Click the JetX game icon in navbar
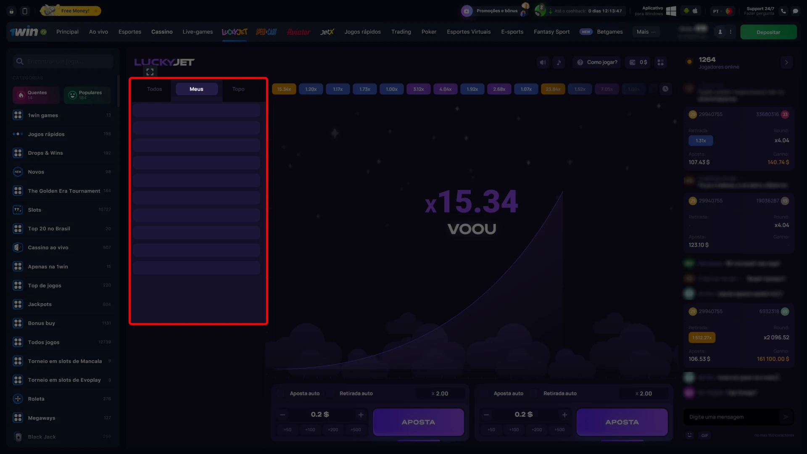 pyautogui.click(x=327, y=32)
